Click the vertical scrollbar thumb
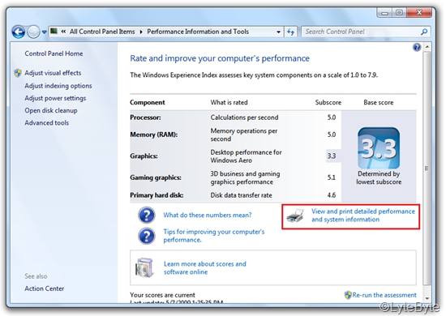The height and width of the screenshot is (316, 446). (427, 169)
